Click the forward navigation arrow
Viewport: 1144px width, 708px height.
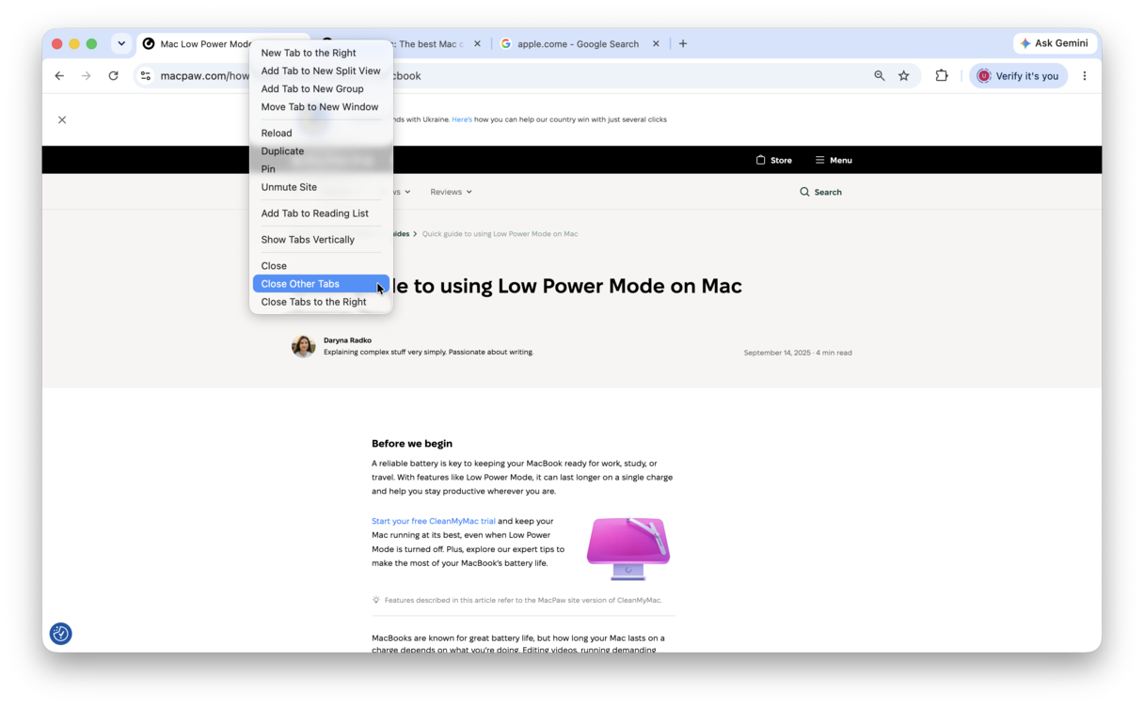coord(87,76)
